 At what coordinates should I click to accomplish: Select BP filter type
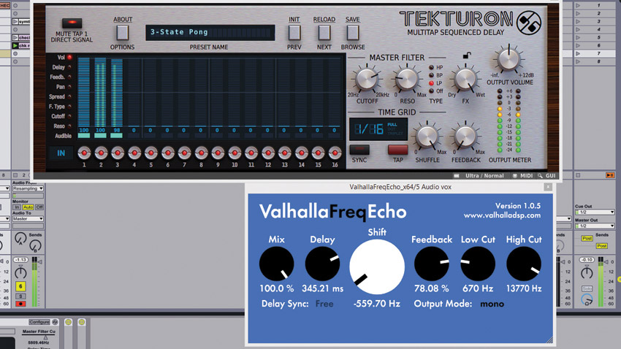pyautogui.click(x=431, y=75)
